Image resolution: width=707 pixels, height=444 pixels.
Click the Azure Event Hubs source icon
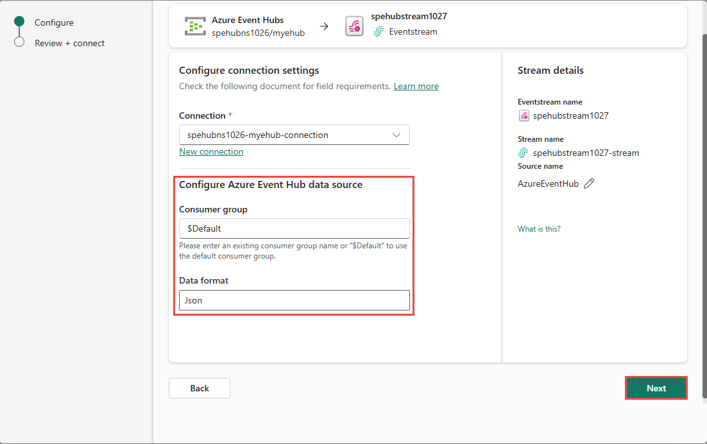tap(195, 26)
